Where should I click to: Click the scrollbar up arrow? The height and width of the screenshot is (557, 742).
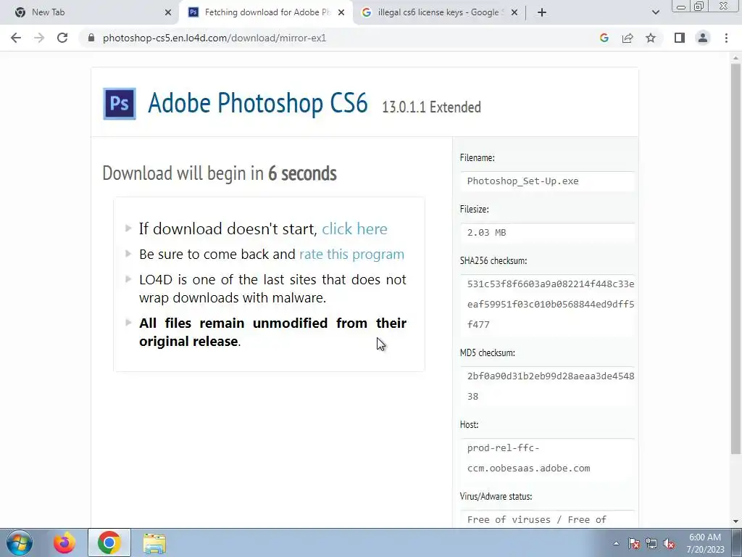[x=735, y=57]
